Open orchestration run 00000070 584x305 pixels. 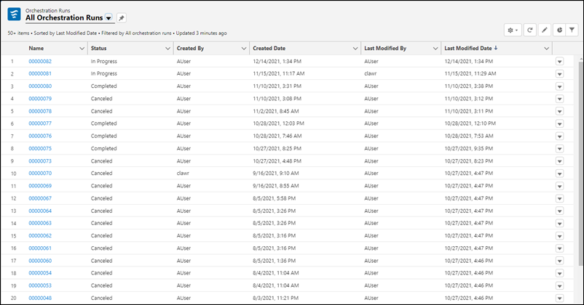(40, 174)
